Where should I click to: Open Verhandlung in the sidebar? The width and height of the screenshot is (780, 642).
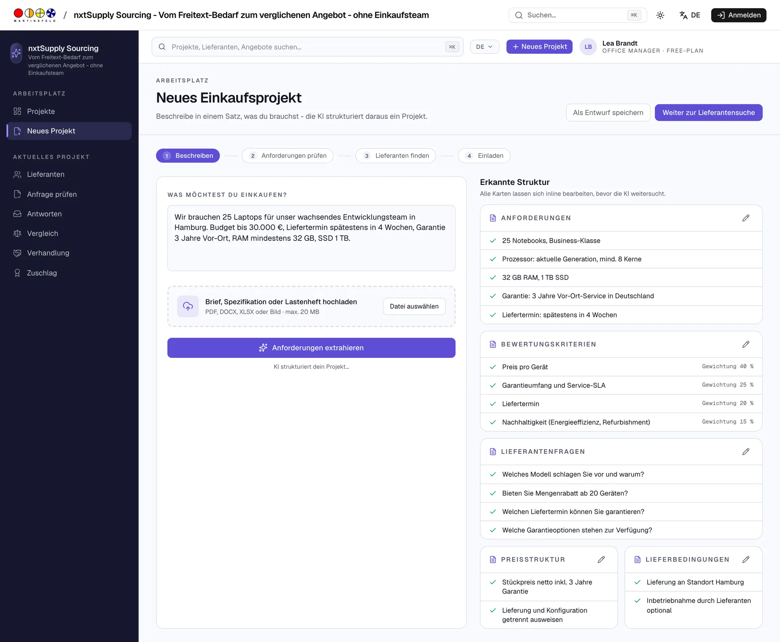tap(69, 253)
